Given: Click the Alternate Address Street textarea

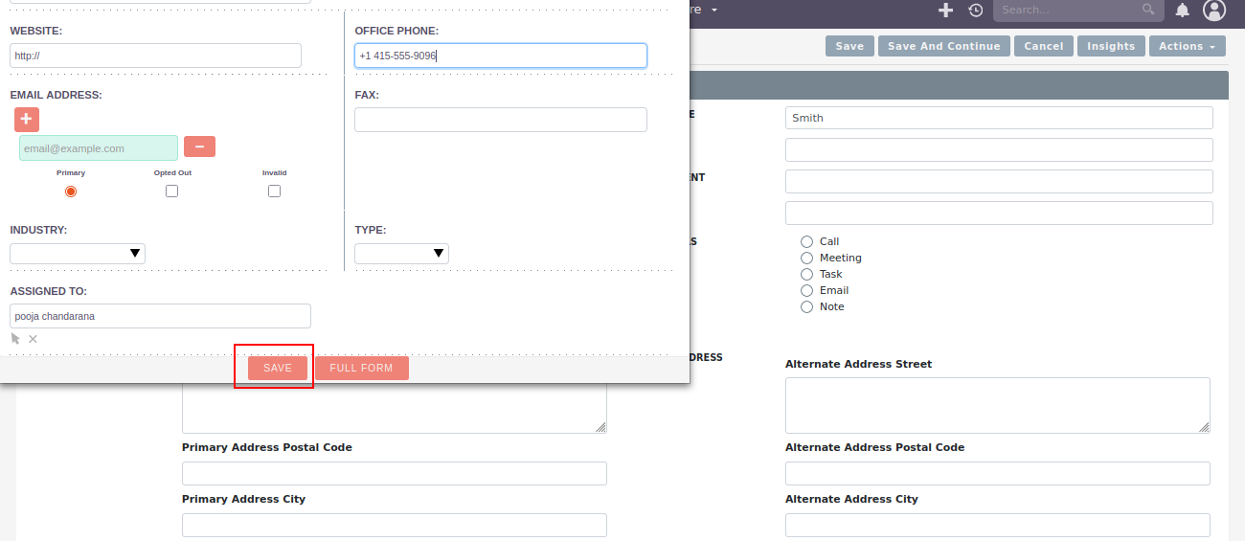Looking at the screenshot, I should [998, 405].
